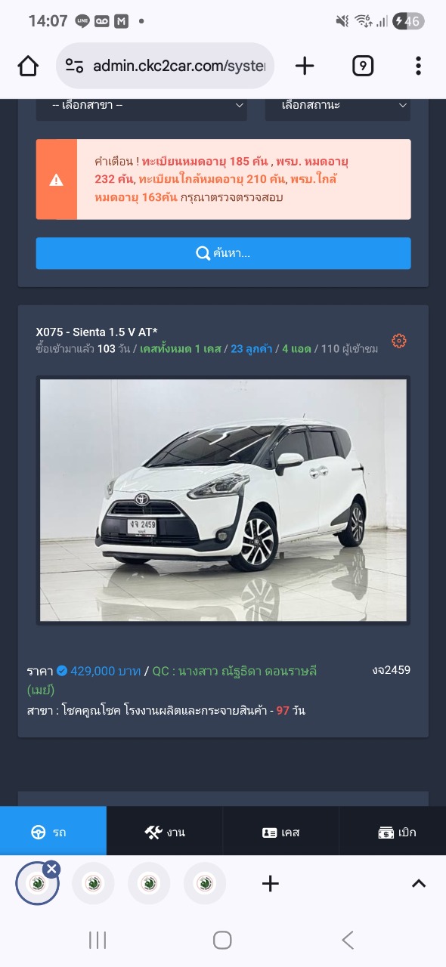446x967 pixels.
Task: Switch to the รถ tab
Action: (53, 832)
